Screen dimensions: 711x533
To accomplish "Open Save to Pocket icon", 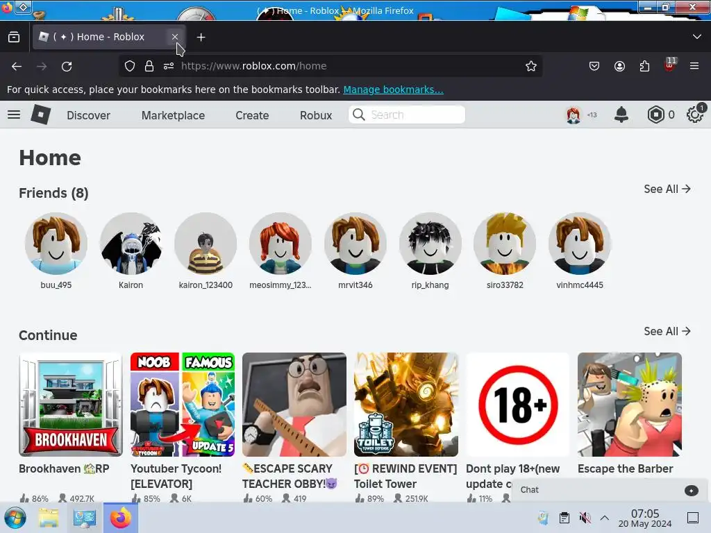I will pos(594,66).
